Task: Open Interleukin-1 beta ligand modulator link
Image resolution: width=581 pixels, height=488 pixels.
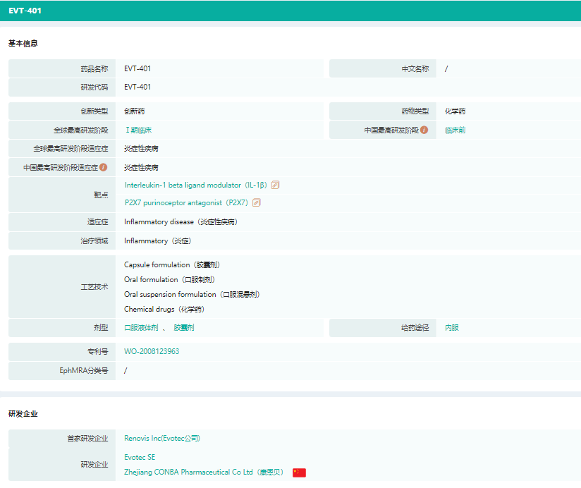Action: pos(195,185)
